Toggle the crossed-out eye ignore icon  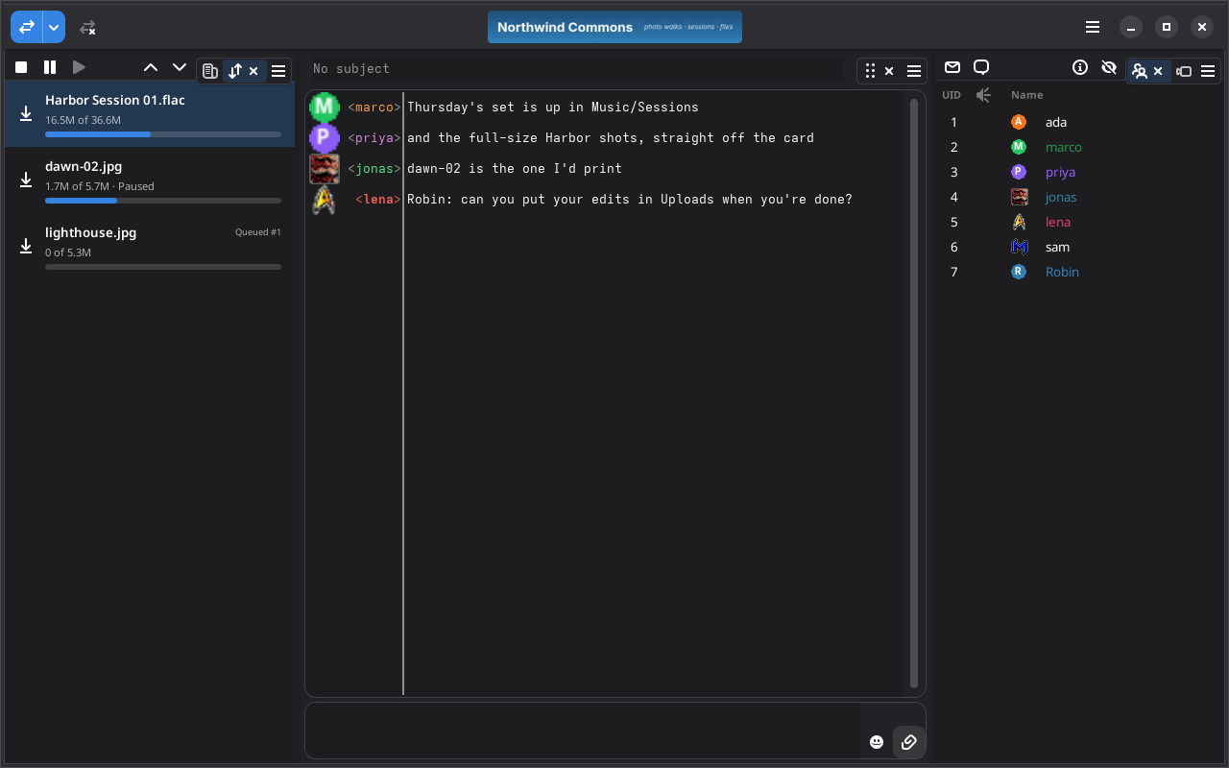(1109, 67)
